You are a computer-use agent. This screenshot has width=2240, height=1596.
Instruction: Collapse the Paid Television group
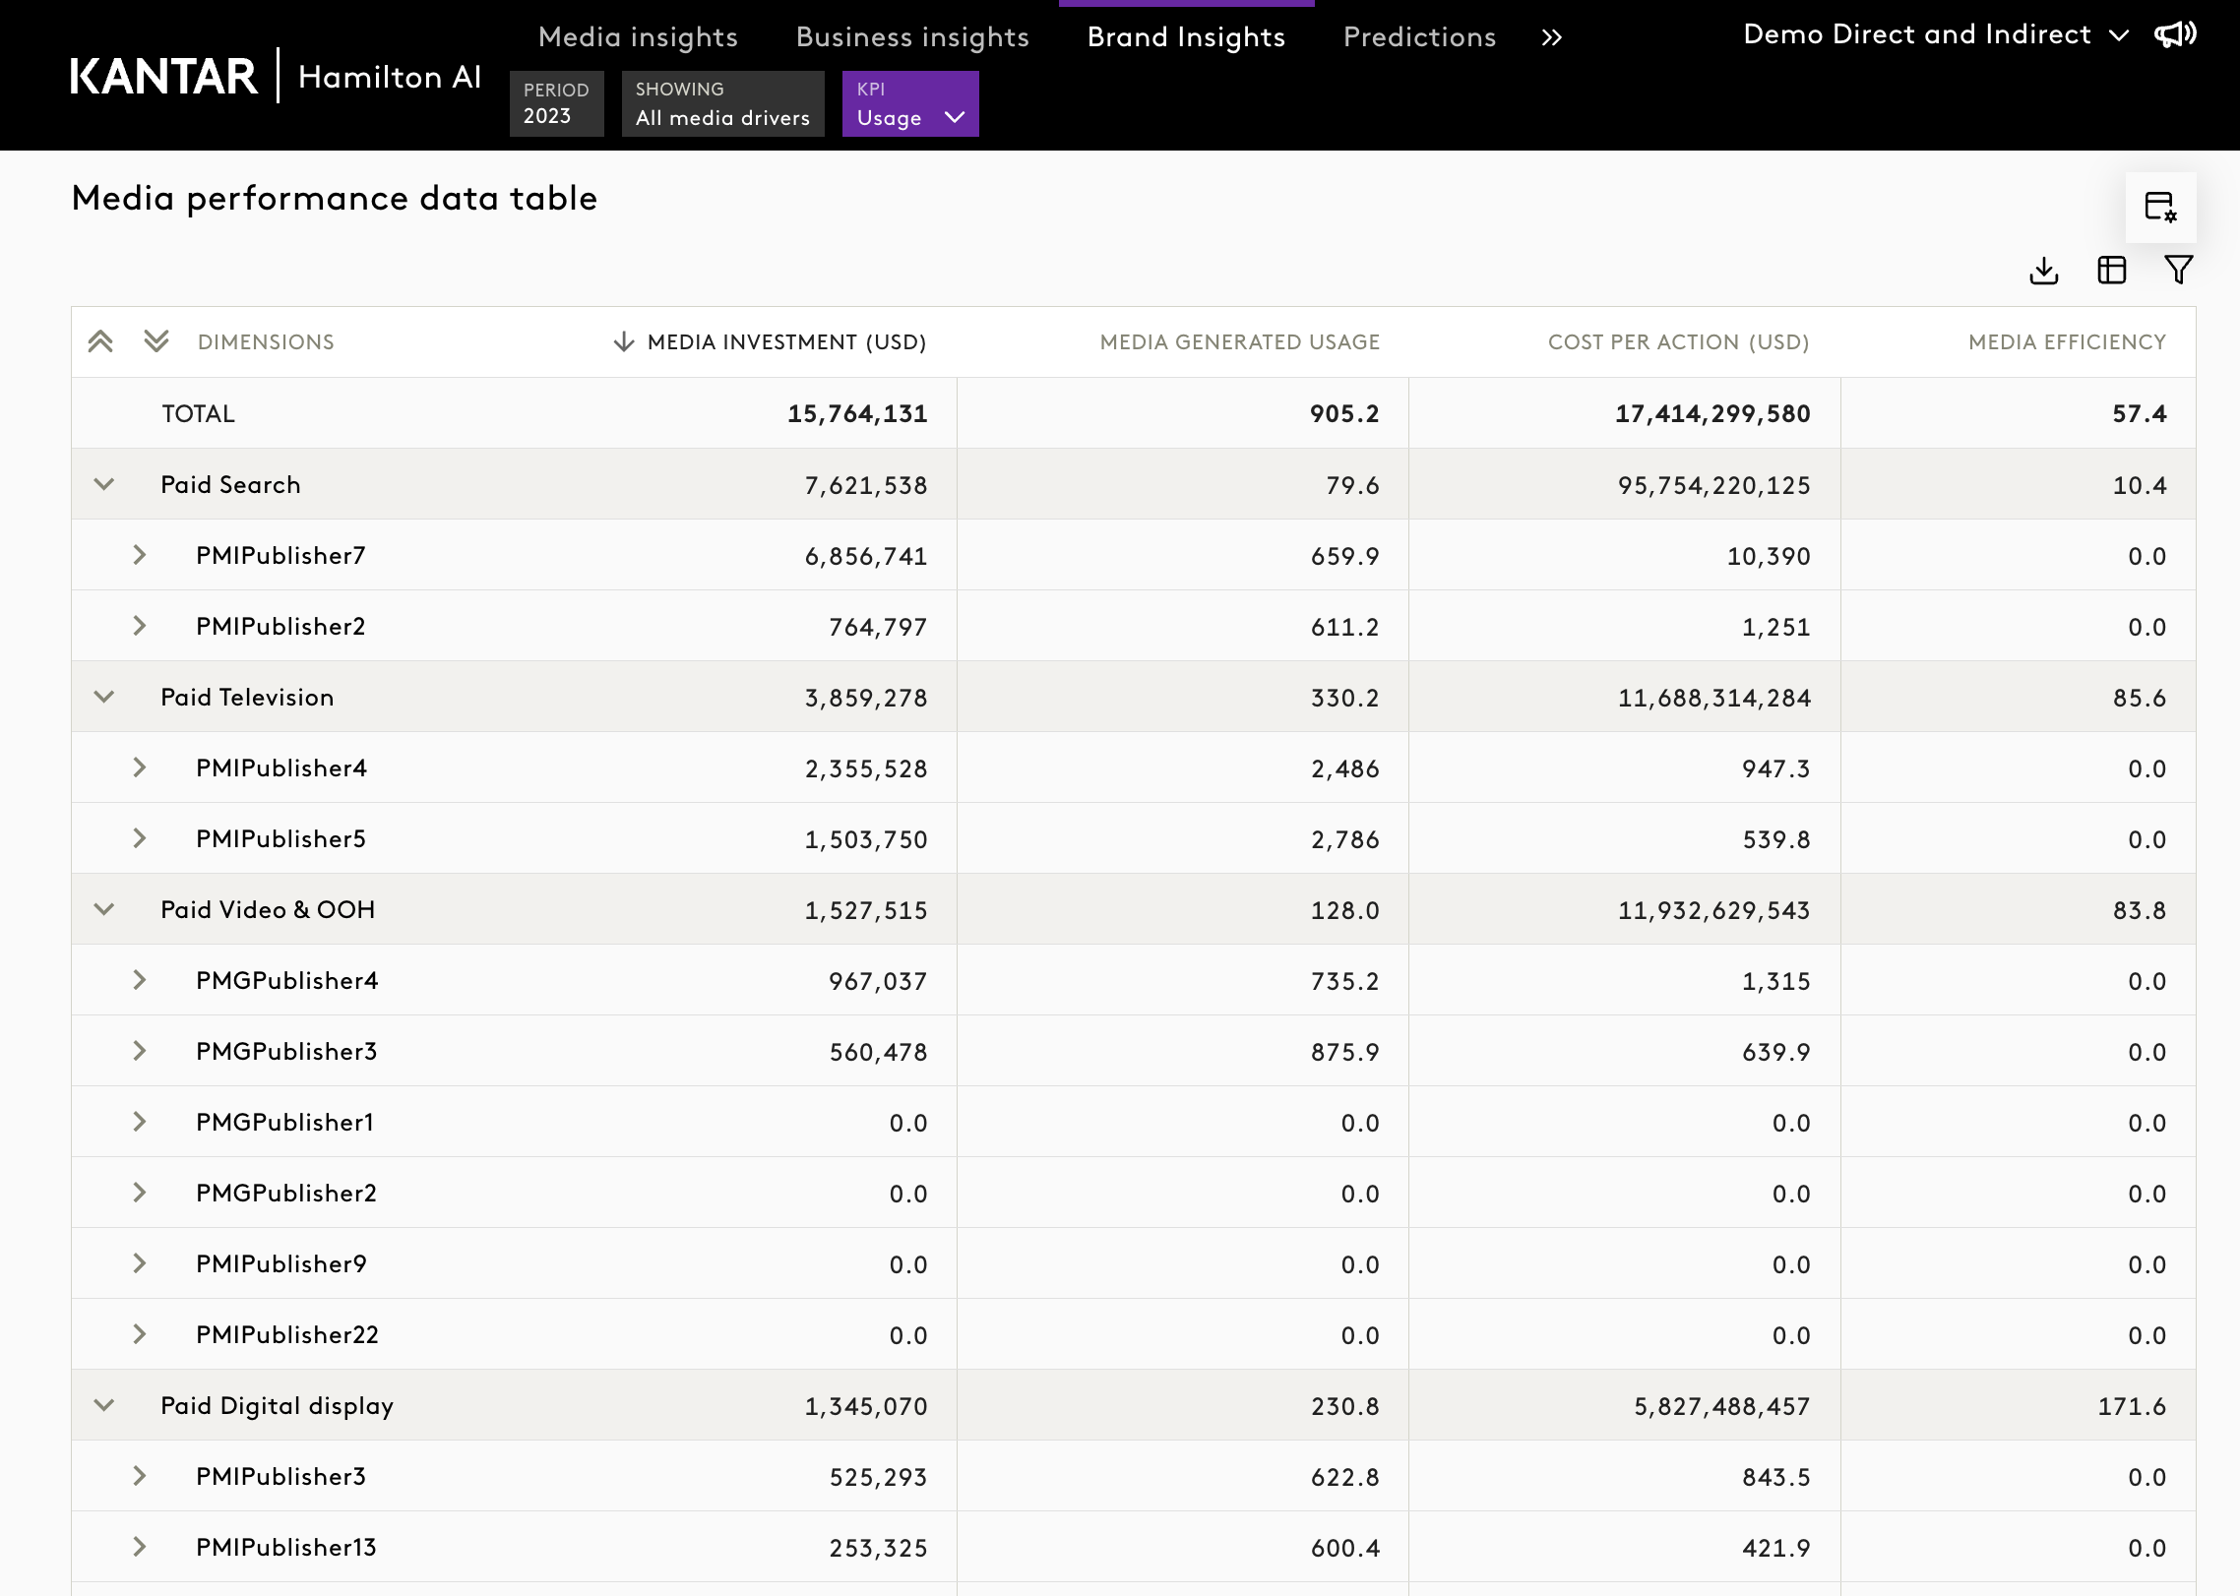click(104, 697)
